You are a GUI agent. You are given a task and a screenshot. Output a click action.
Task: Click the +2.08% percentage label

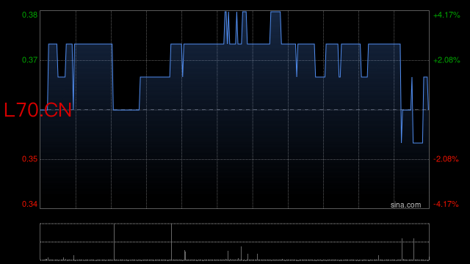click(446, 60)
